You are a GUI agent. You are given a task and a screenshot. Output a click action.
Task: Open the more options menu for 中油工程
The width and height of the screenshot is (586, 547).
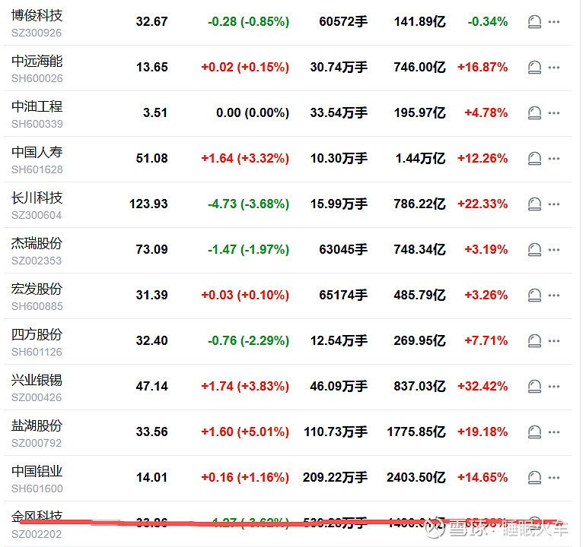[554, 113]
